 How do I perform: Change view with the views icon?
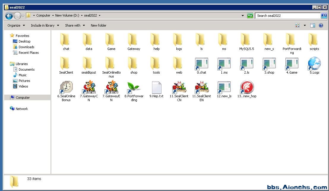pyautogui.click(x=297, y=25)
